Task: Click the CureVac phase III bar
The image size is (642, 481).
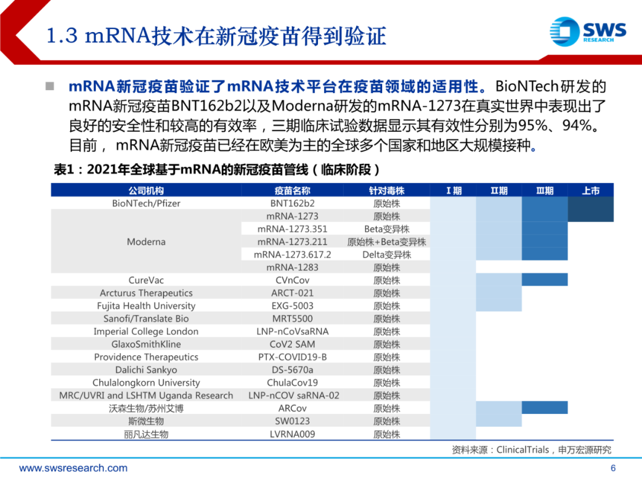Action: [x=545, y=280]
